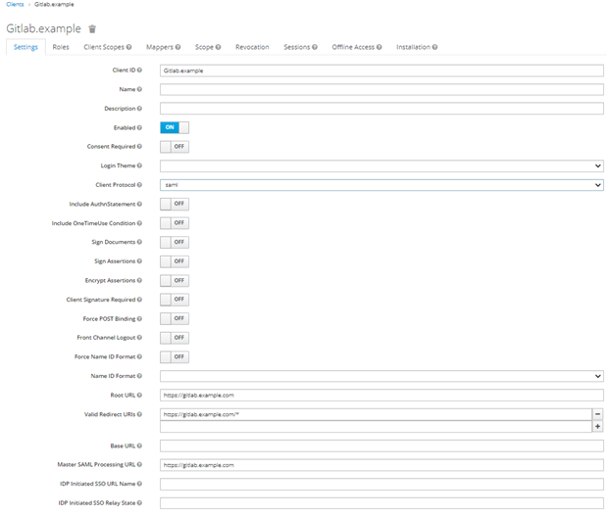Disable the Enabled toggle switch
The image size is (607, 516).
(x=174, y=127)
